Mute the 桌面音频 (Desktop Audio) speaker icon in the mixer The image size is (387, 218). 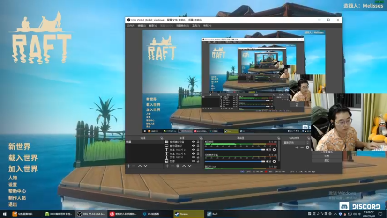pyautogui.click(x=268, y=150)
